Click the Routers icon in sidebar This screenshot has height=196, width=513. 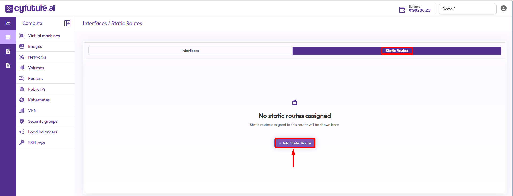coord(22,78)
